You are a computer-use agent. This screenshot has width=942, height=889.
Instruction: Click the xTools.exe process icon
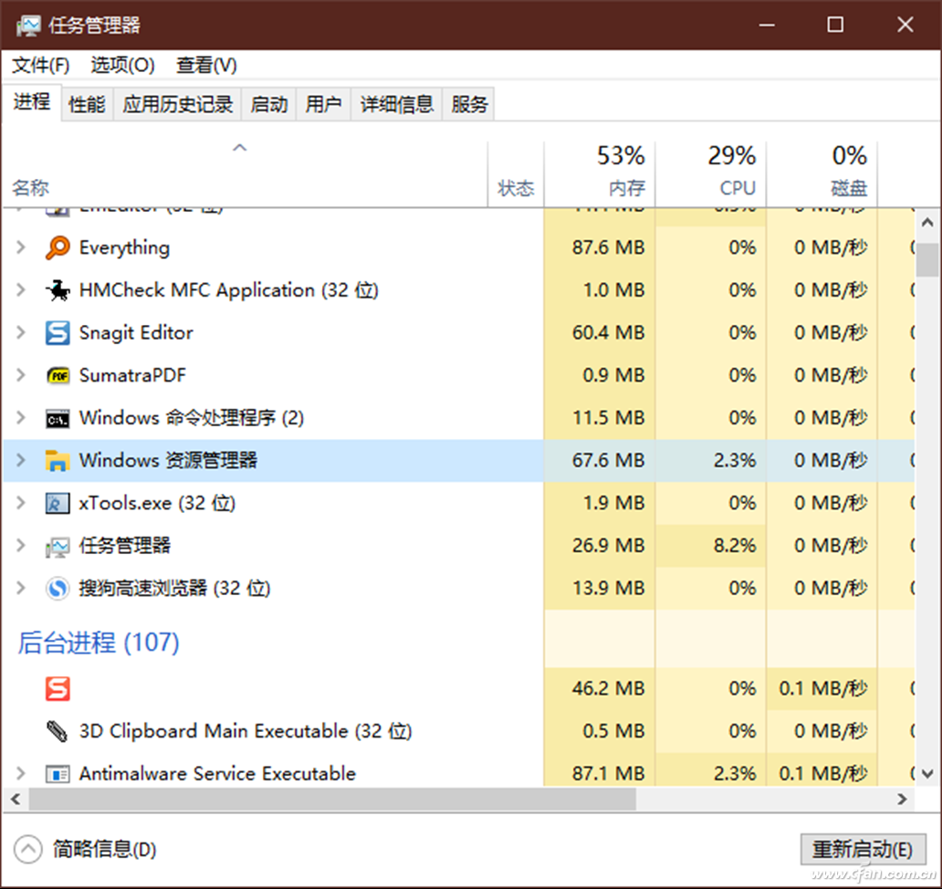click(58, 503)
